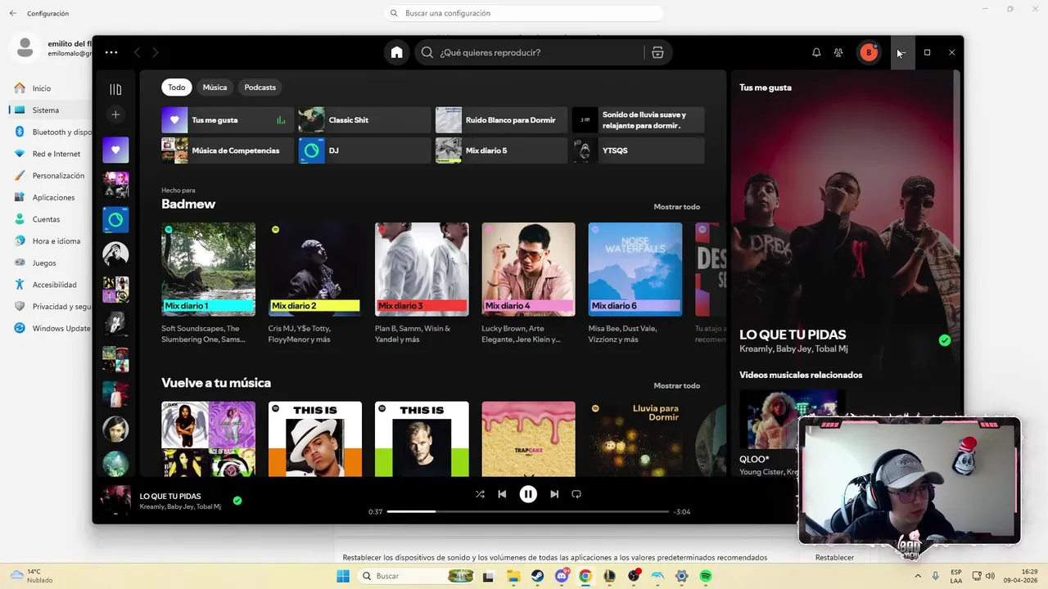
Task: Open the Trap Cake album card
Action: (x=528, y=438)
